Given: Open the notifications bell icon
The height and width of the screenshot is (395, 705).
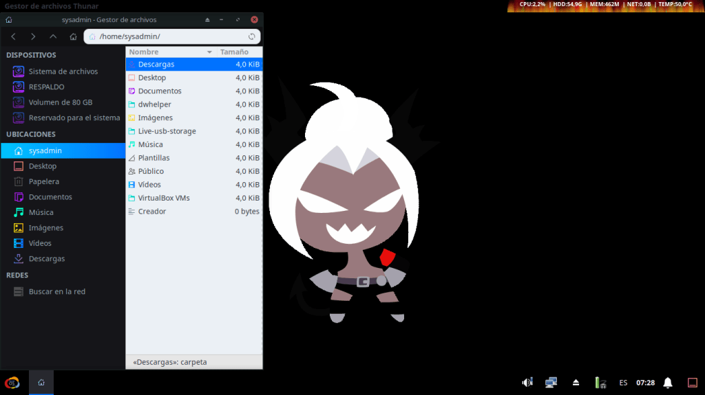Looking at the screenshot, I should [667, 383].
